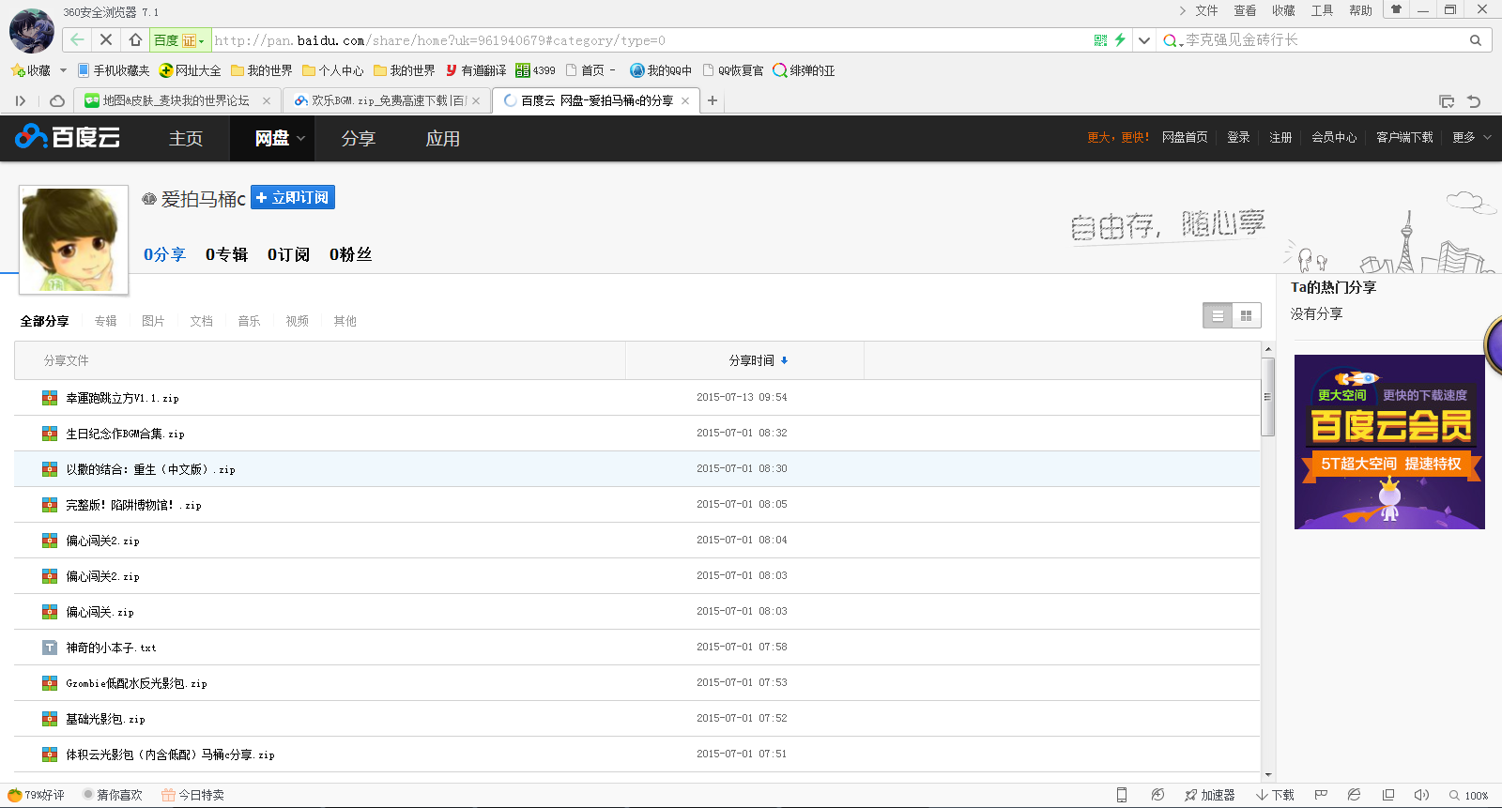Viewport: 1502px width, 808px height.
Task: Open the 文件 menu
Action: click(x=1206, y=10)
